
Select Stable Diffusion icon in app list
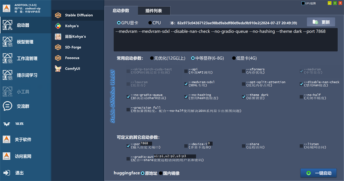[58, 15]
